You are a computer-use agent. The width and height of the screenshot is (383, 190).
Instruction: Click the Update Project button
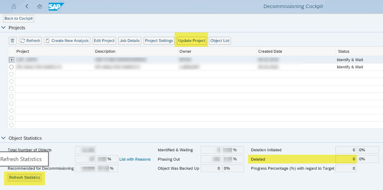pos(191,41)
